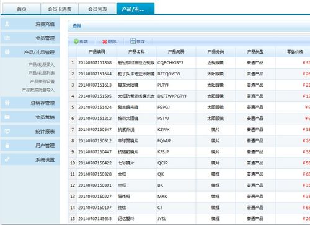Click short code DKFZWXPGTYJ
The width and height of the screenshot is (310, 225).
[172, 96]
